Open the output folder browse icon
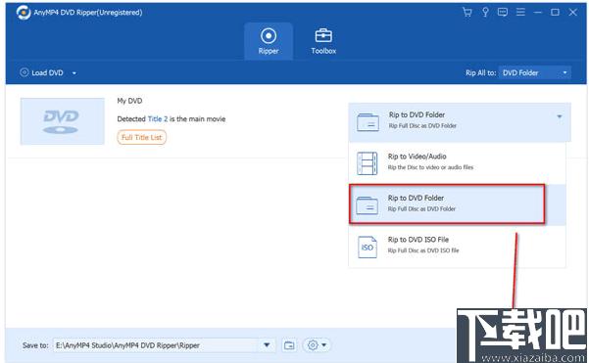Screen dimensions: 589x363 coord(289,345)
